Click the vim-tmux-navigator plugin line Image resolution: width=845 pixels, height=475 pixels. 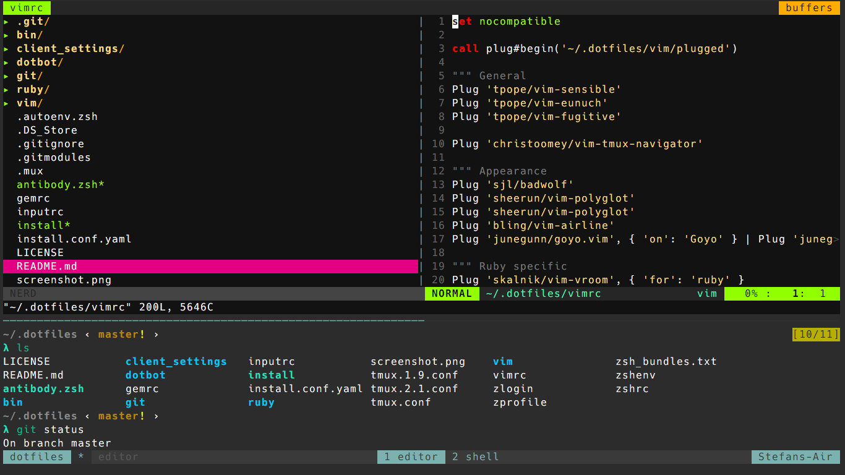[577, 144]
